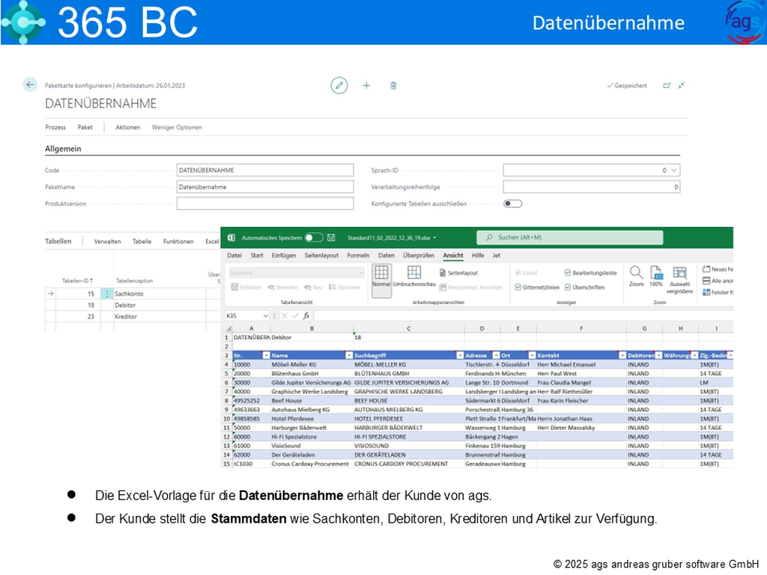Open the Überprüfen ribbon tab
767x575 pixels.
[x=418, y=255]
